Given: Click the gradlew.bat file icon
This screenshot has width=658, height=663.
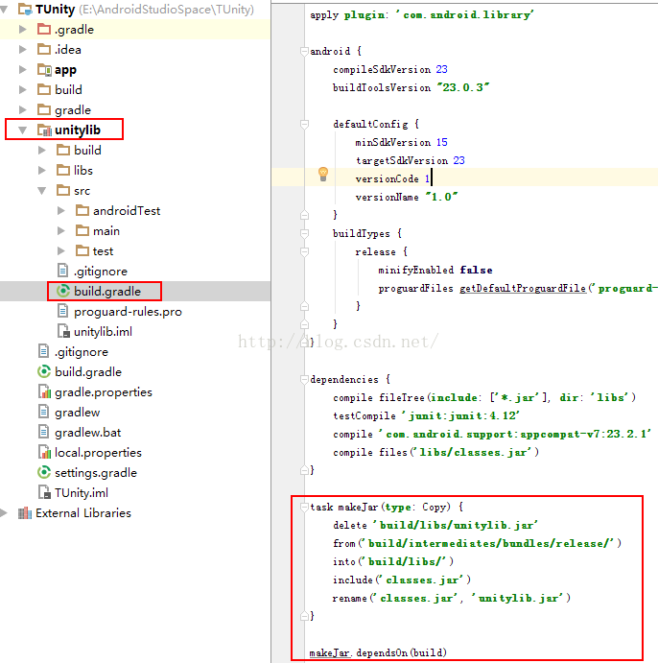Looking at the screenshot, I should (43, 432).
